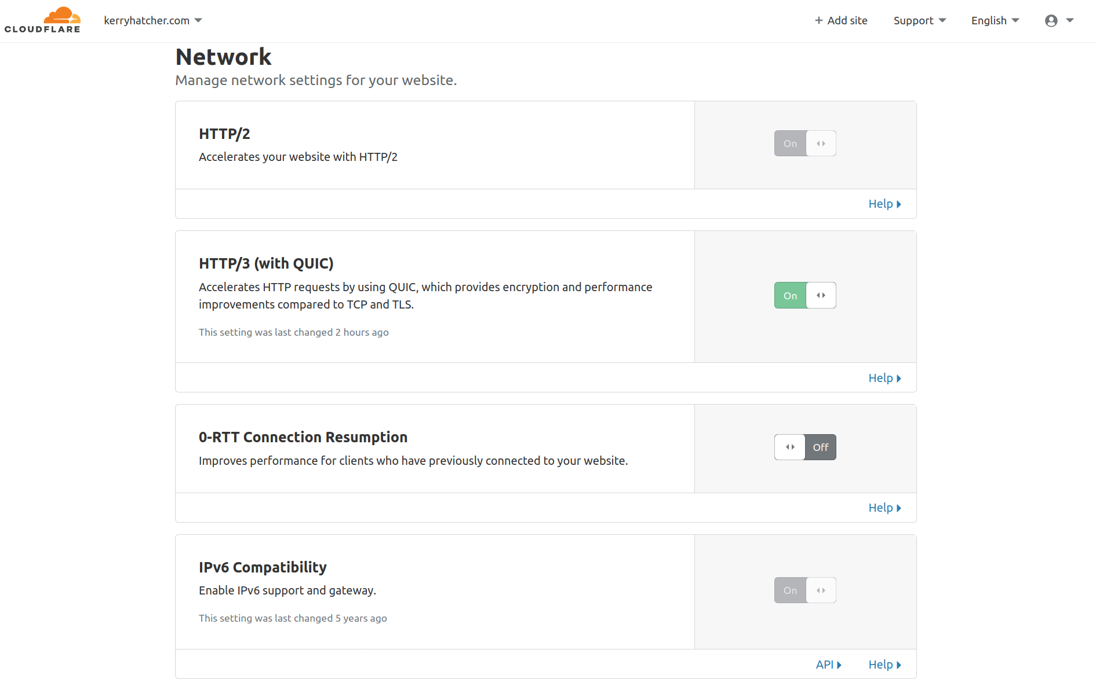Open Help for IPv6 Compatibility
The width and height of the screenshot is (1096, 679).
click(x=880, y=665)
